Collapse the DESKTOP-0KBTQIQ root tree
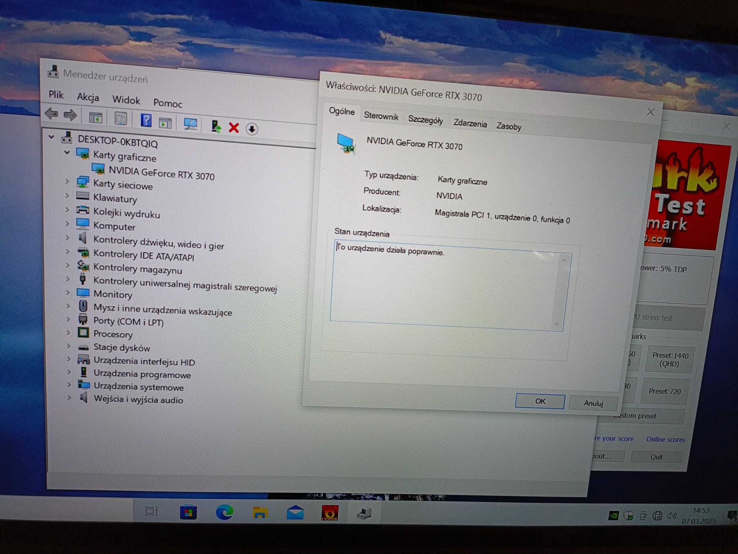 [52, 137]
